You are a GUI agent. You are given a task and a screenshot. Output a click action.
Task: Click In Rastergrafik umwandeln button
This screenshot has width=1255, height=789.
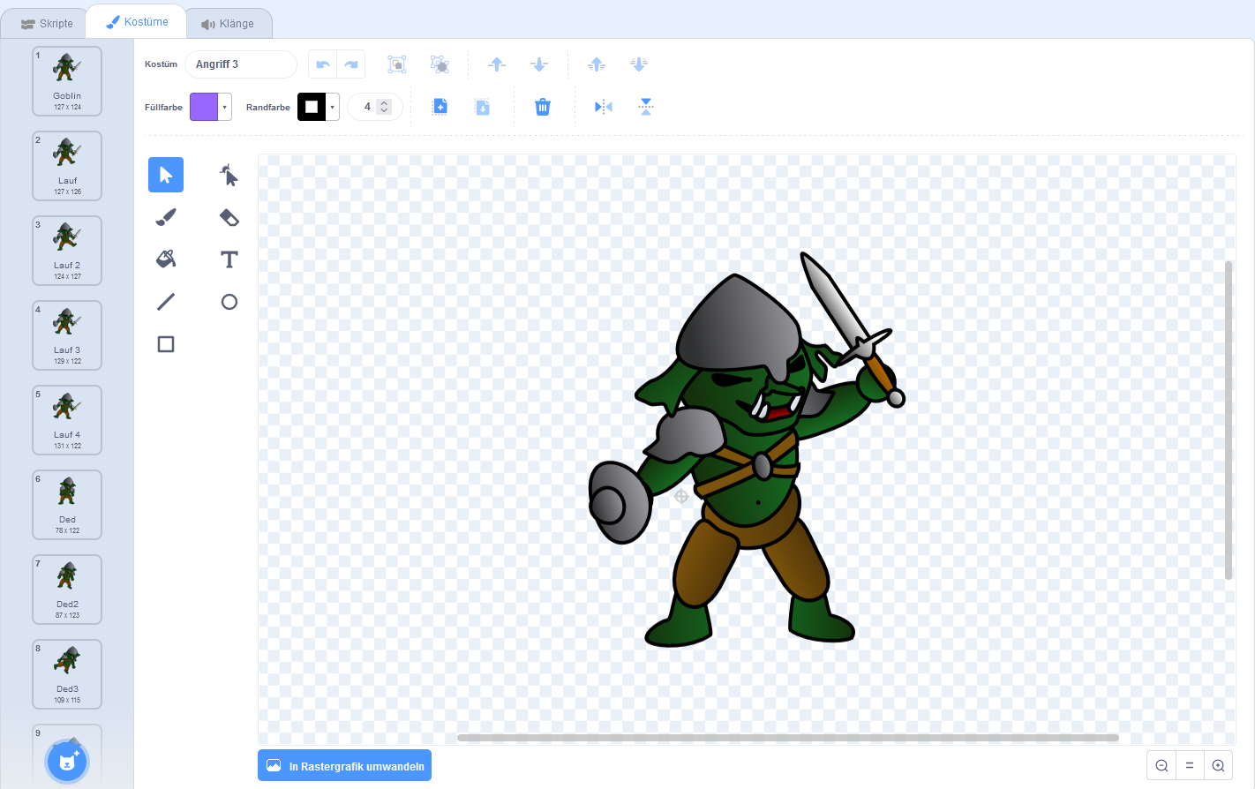tap(345, 766)
